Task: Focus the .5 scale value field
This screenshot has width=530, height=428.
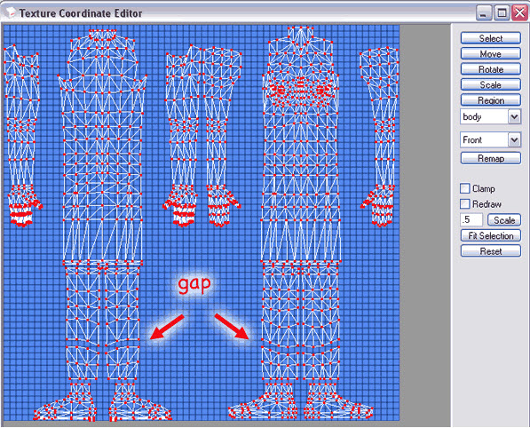Action: [471, 219]
